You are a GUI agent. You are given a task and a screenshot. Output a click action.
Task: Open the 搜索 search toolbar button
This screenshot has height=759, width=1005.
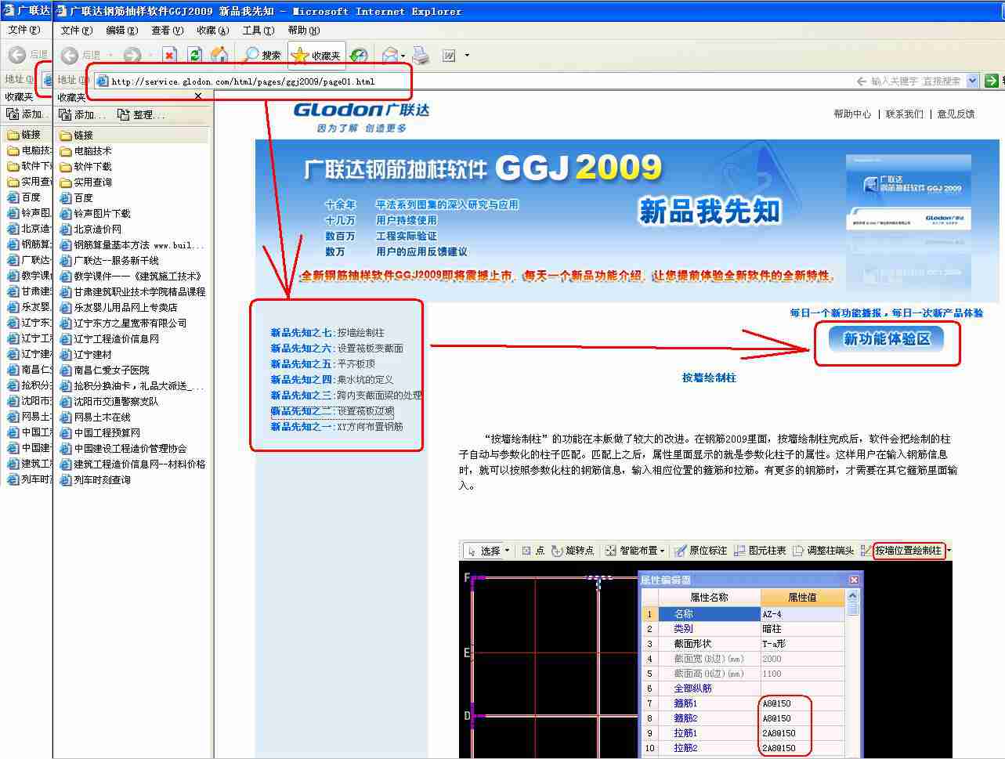[x=262, y=55]
